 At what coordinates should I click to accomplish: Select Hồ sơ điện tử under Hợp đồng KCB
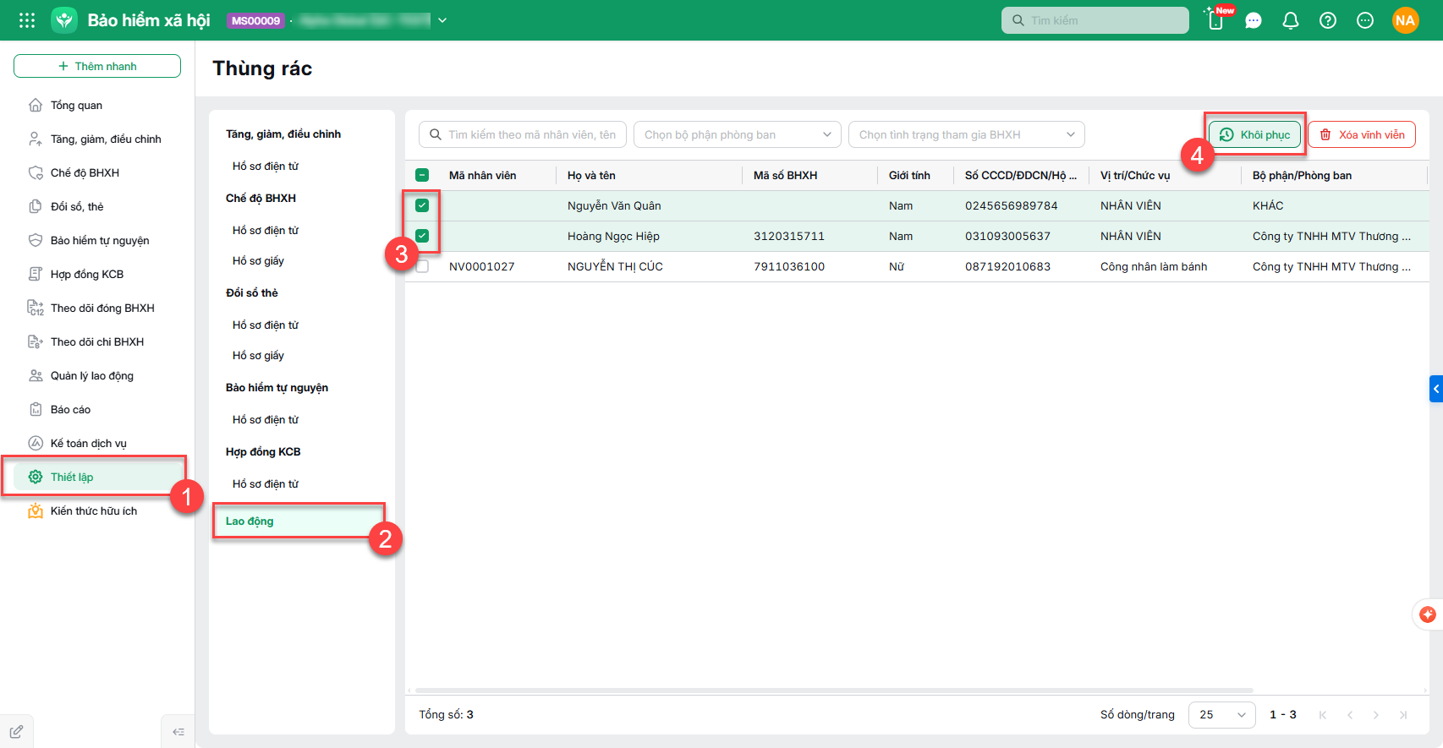click(266, 483)
